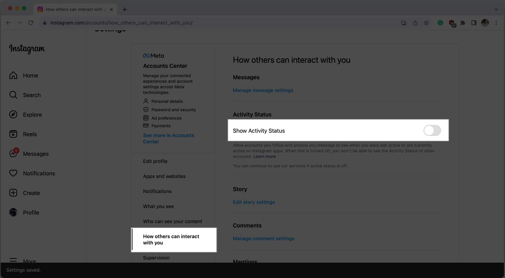Open the Extensions puzzle icon
Screen dimensions: 505x278
(x=463, y=23)
